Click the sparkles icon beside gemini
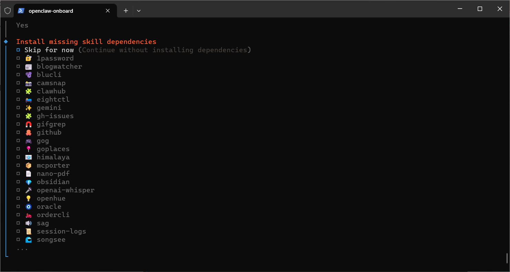Viewport: 510px width, 272px height. point(29,108)
